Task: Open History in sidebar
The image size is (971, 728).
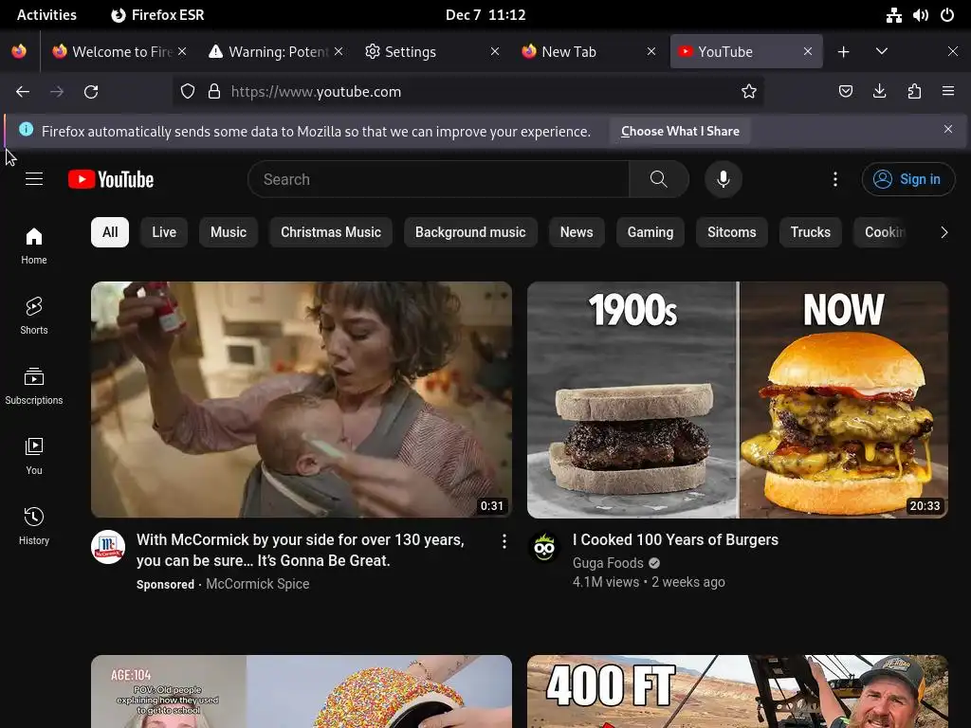Action: pyautogui.click(x=34, y=526)
